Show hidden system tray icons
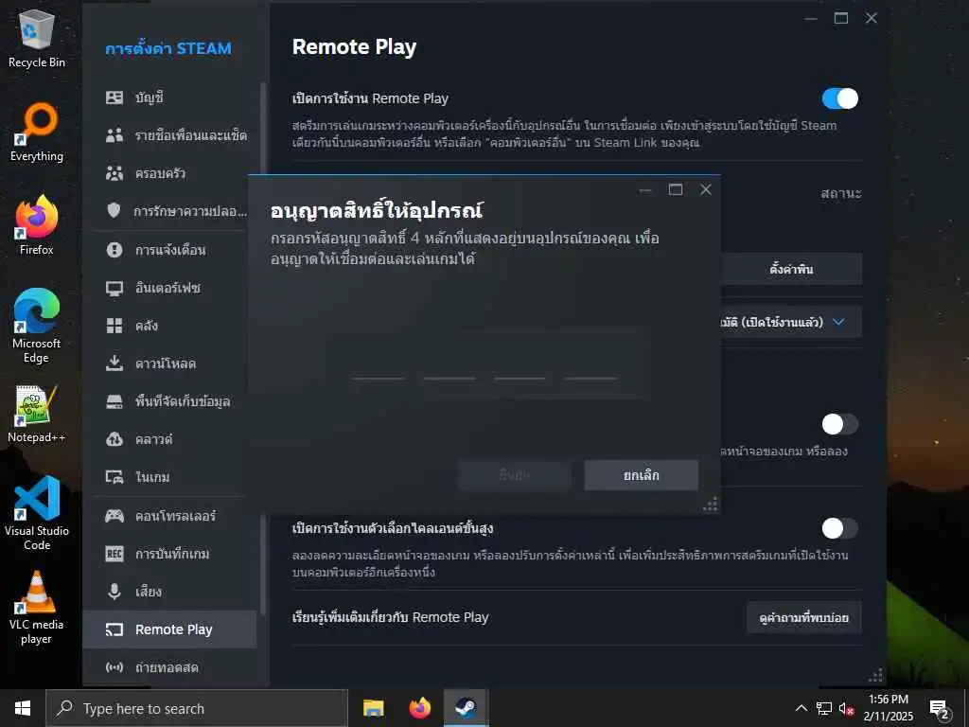 point(801,708)
